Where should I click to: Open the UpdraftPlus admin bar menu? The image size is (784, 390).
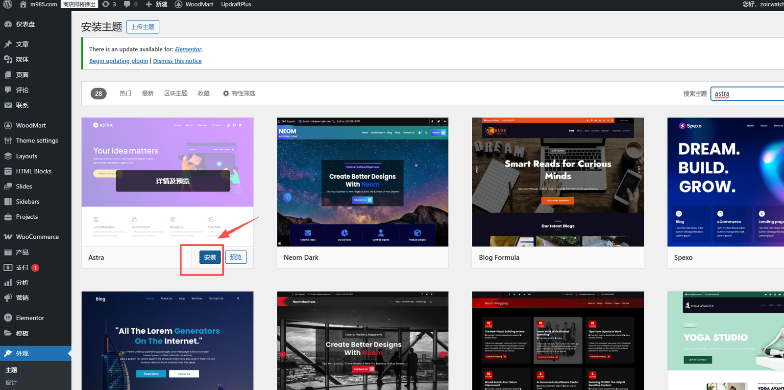[236, 4]
